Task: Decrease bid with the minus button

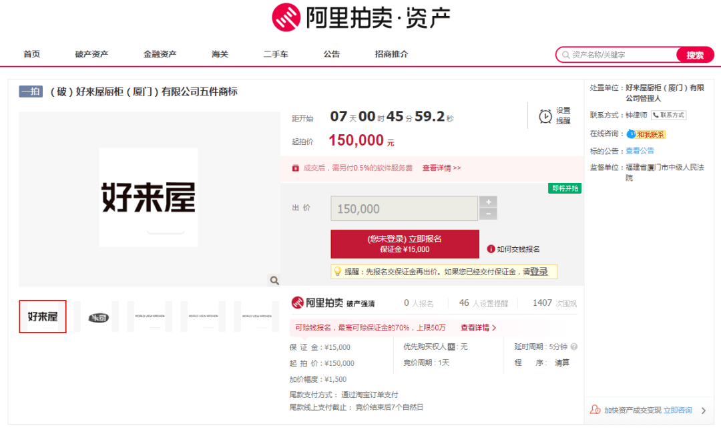Action: click(489, 214)
